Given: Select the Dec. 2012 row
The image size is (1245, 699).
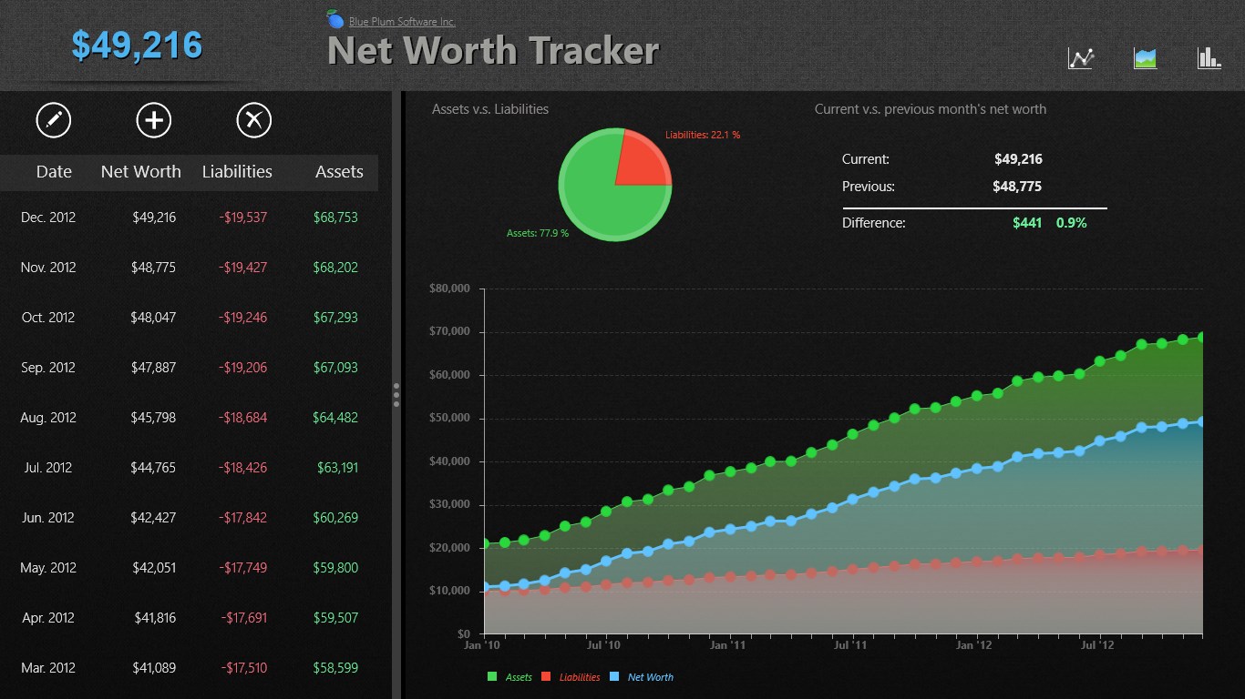Looking at the screenshot, I should [x=189, y=218].
